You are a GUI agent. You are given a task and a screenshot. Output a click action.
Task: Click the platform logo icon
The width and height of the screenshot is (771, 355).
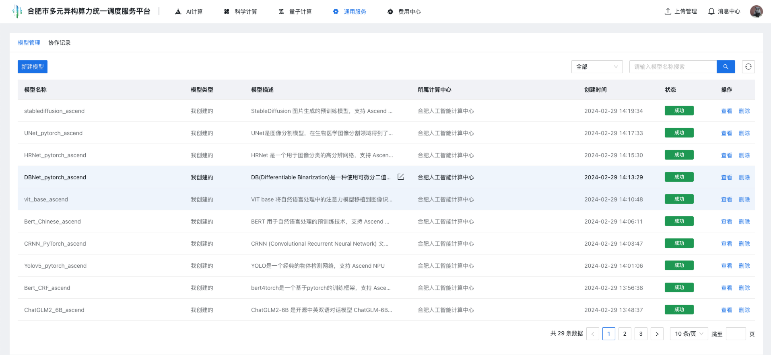(17, 11)
